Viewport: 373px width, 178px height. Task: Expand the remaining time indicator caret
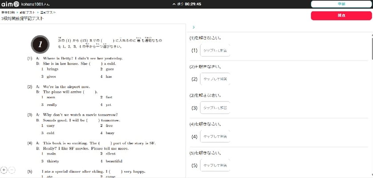pos(174,4)
